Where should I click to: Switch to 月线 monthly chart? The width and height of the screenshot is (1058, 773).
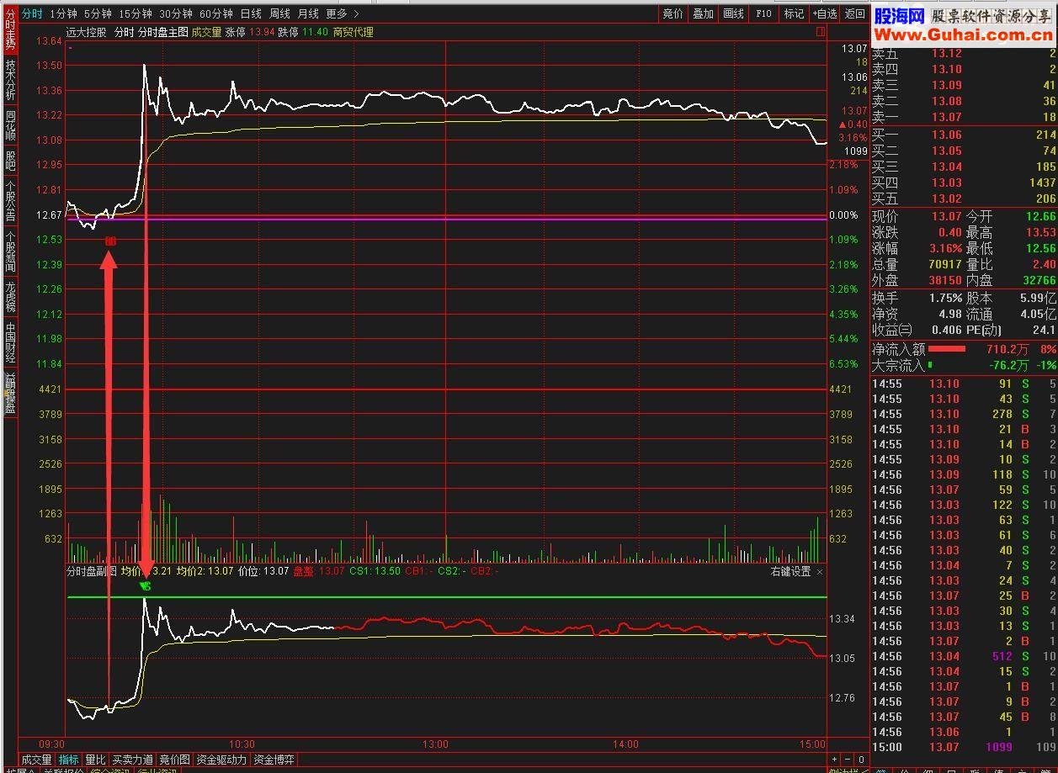[309, 13]
